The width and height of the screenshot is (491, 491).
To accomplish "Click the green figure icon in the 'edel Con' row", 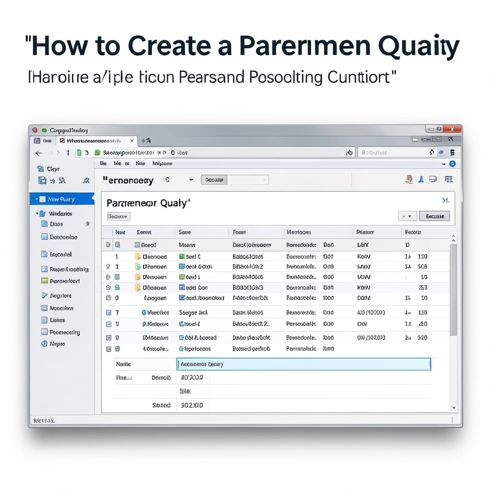I will pos(117,288).
